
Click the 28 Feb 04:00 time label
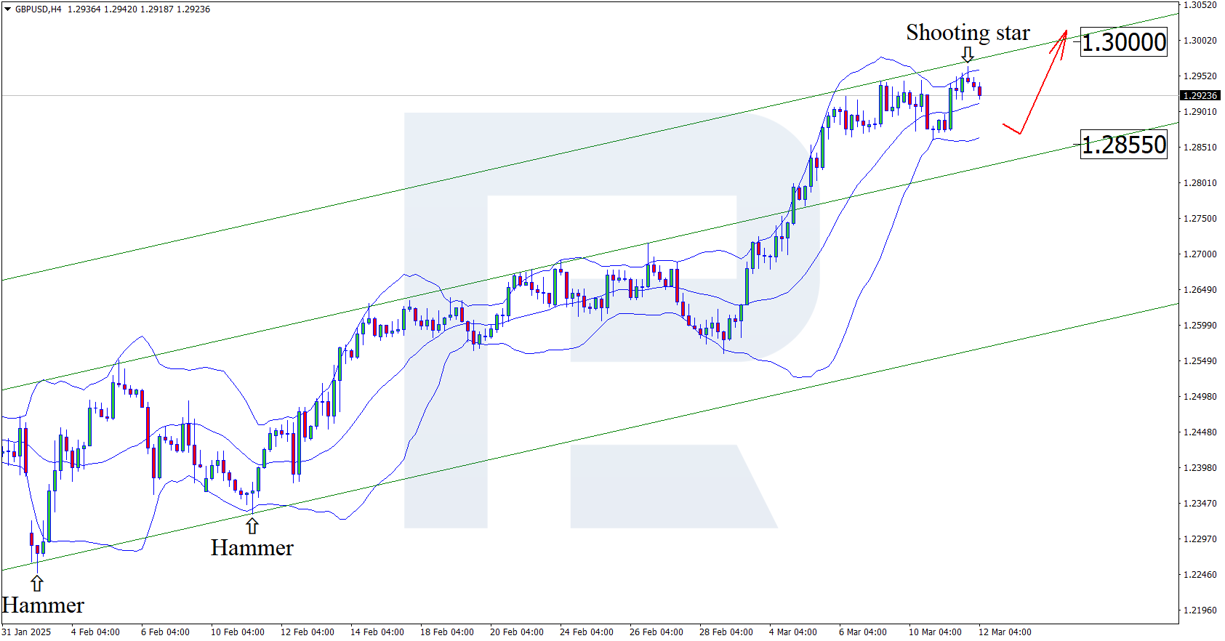point(726,632)
